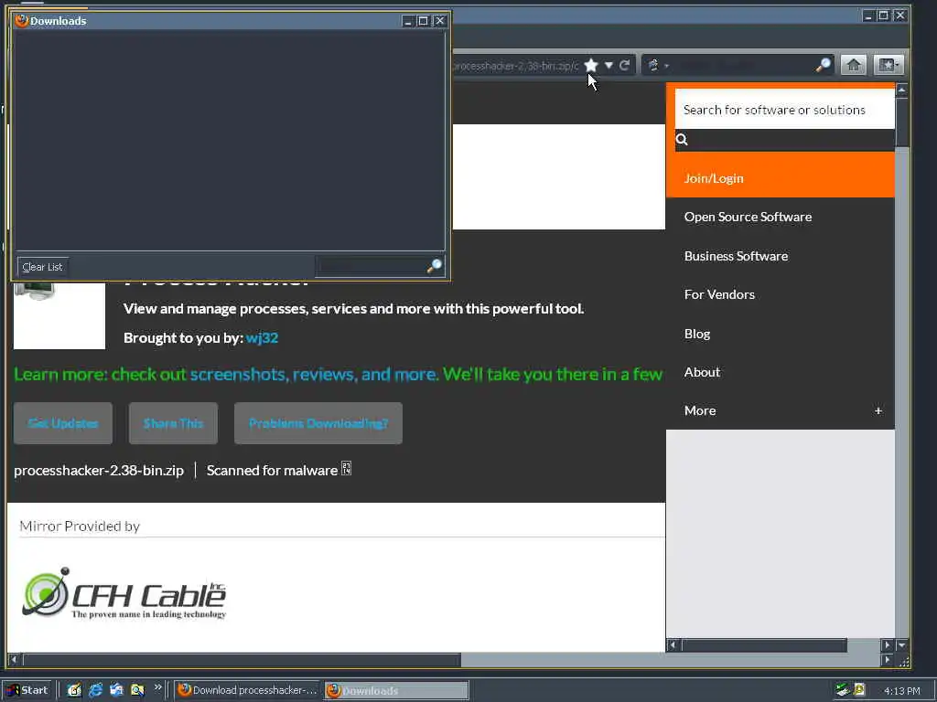The image size is (937, 702).
Task: Click the Process Hacker project thumbnail
Action: tap(59, 315)
